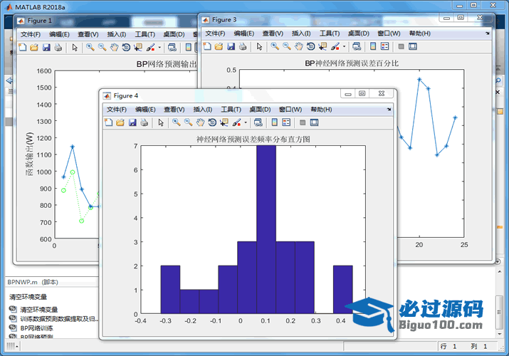Select the Zoom In tool in Figure 4

coord(176,122)
